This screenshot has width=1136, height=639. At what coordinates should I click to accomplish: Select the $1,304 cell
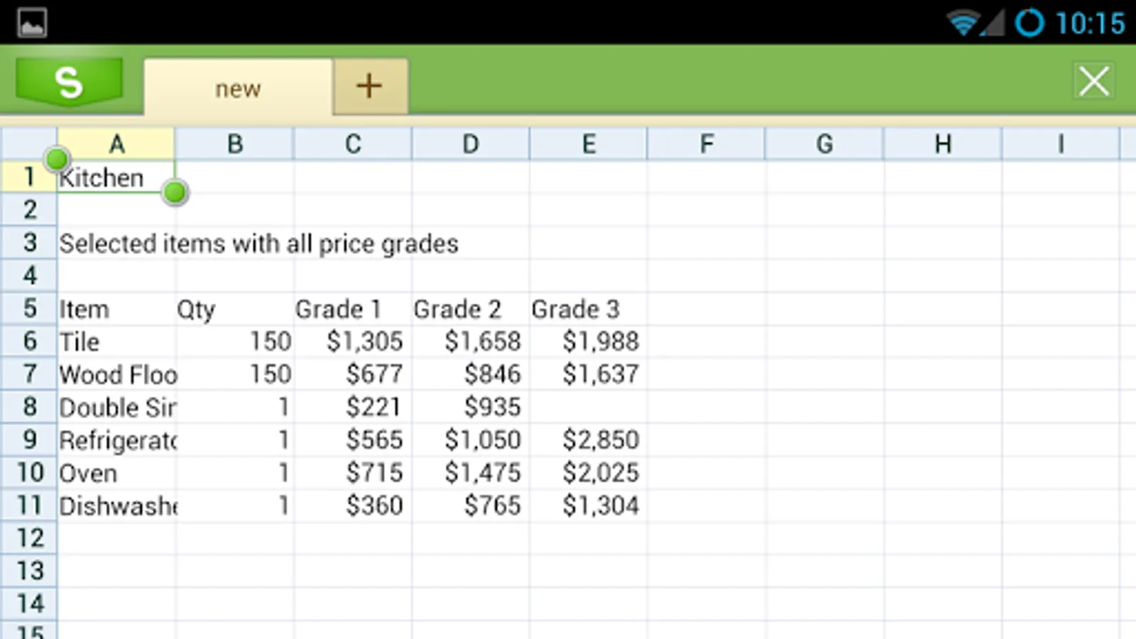click(589, 506)
